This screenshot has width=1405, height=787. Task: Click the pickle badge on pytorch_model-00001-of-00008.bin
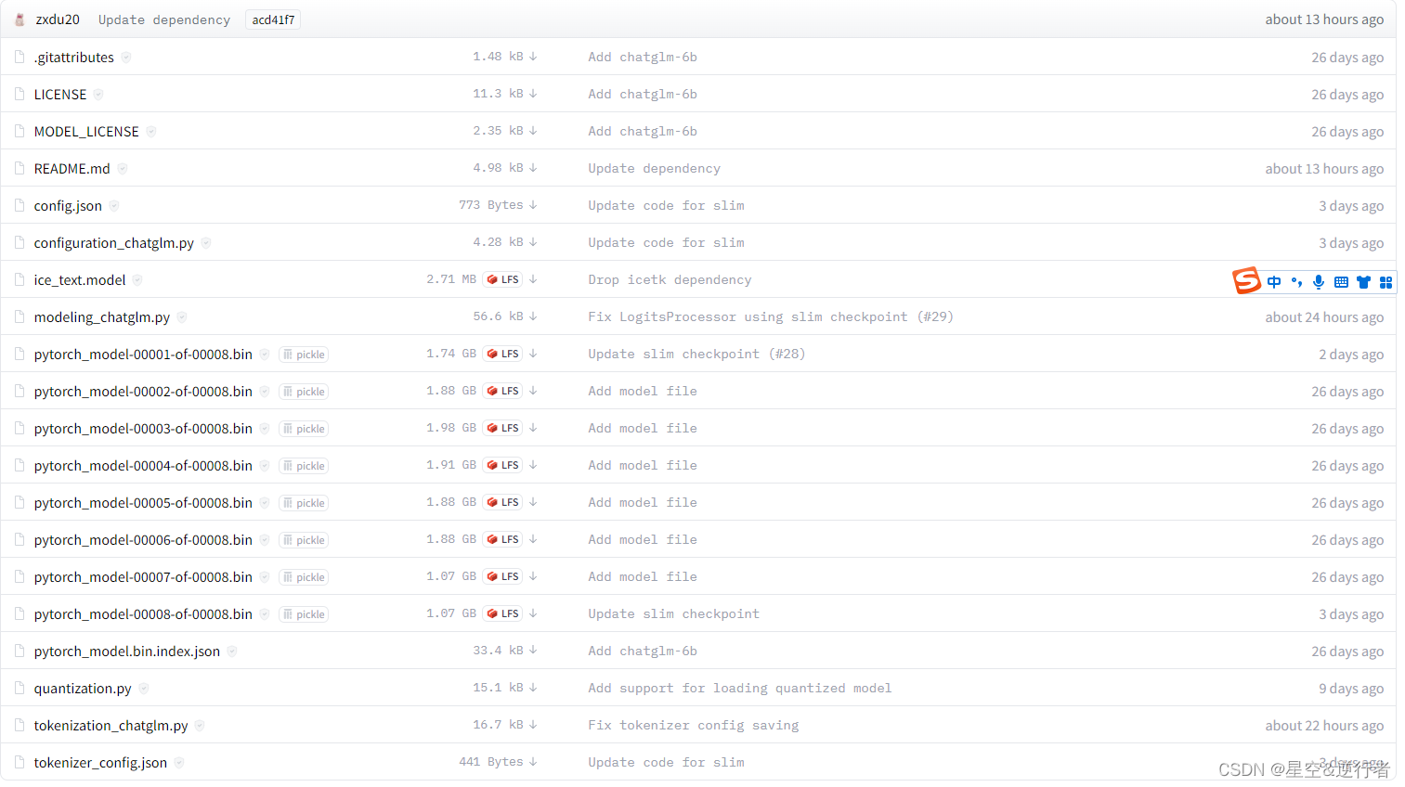[304, 354]
